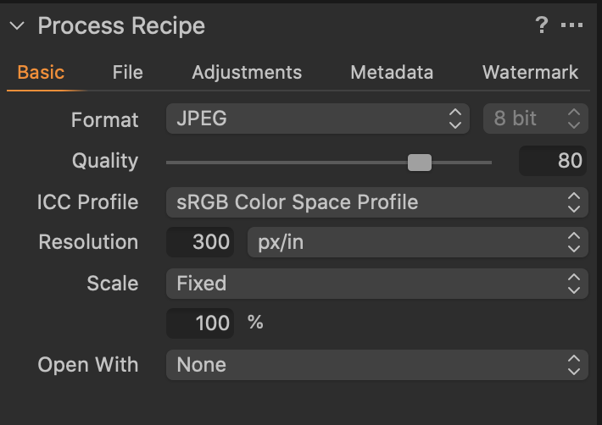Select the Watermark tab
This screenshot has height=425, width=602.
(x=531, y=73)
